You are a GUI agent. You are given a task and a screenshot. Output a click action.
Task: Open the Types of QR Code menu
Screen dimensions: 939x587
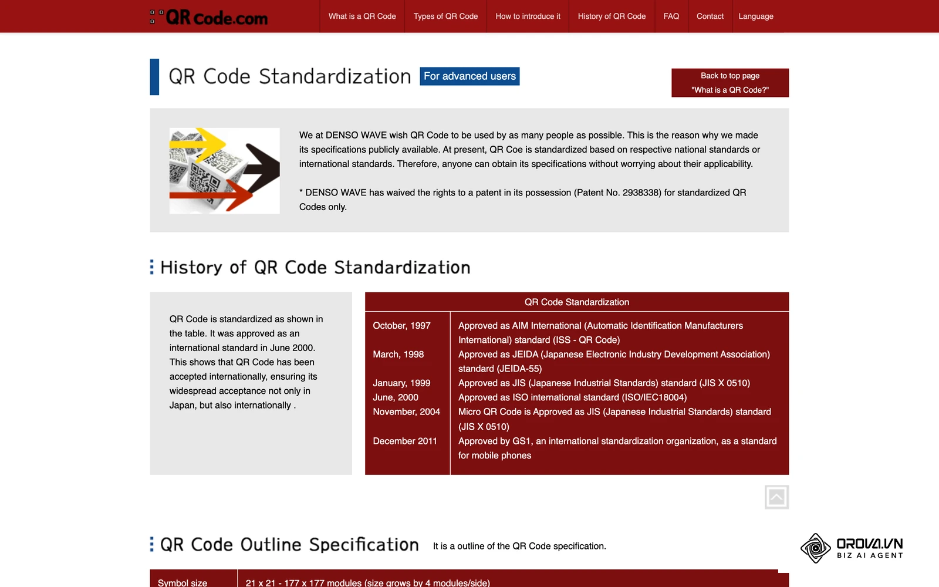[x=445, y=16]
